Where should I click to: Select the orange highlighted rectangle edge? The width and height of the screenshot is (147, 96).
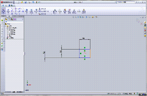point(90,53)
